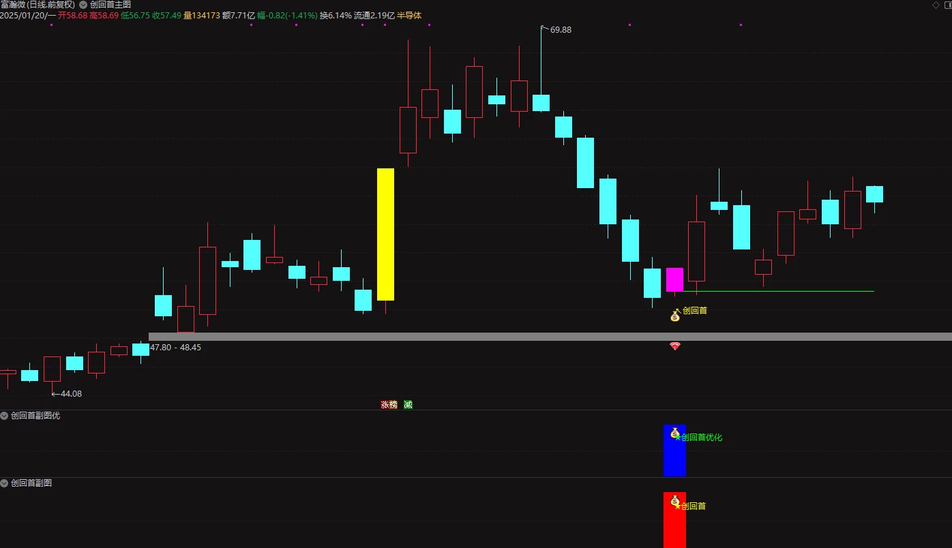
Task: Click the money bag icon on the blue bar
Action: (x=675, y=433)
